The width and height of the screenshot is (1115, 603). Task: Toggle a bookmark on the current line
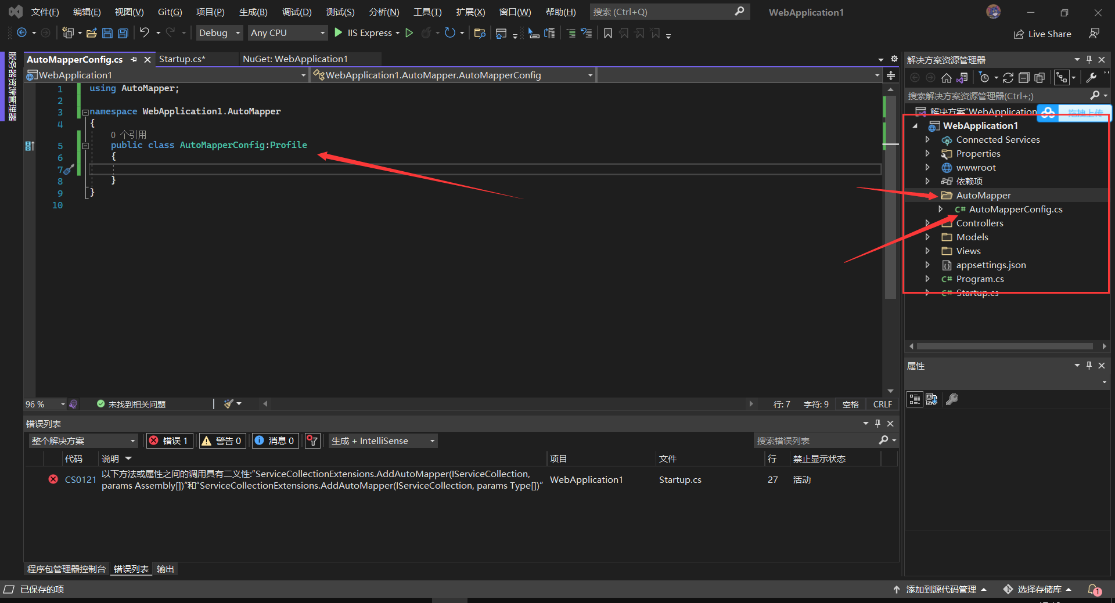[608, 33]
